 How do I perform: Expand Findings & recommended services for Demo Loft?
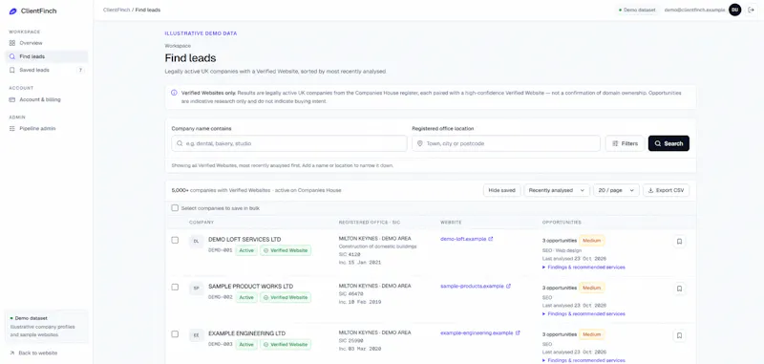584,268
